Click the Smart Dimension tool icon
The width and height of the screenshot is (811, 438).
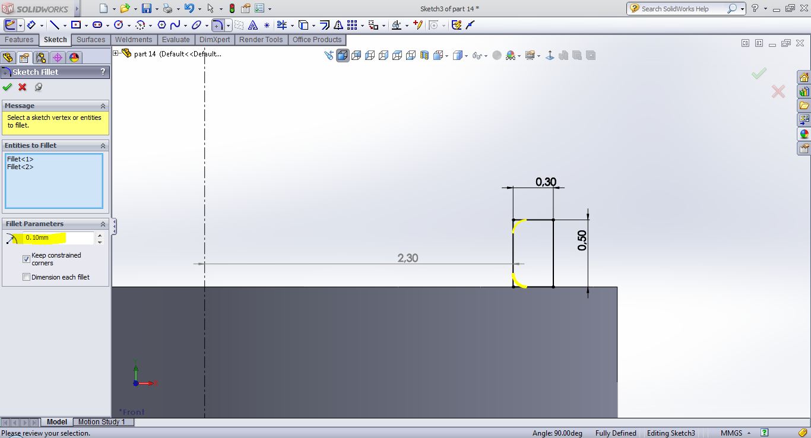31,25
